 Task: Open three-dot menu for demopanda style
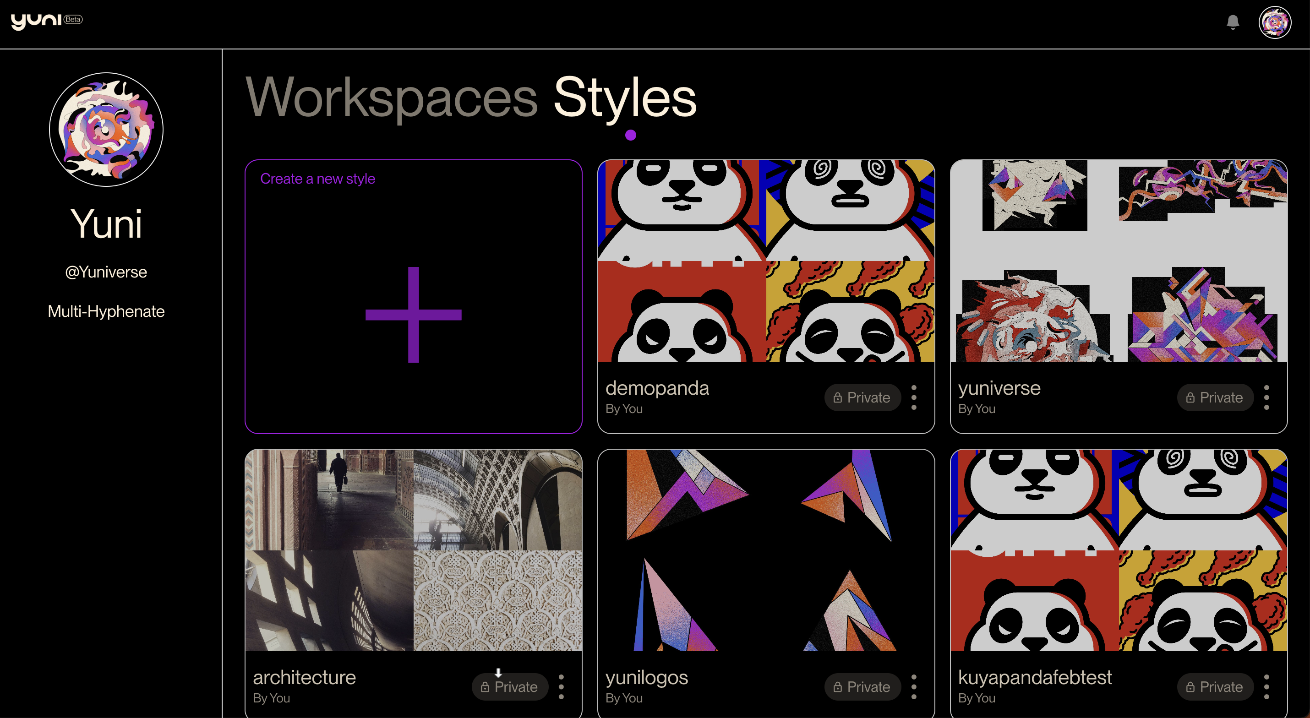coord(914,397)
